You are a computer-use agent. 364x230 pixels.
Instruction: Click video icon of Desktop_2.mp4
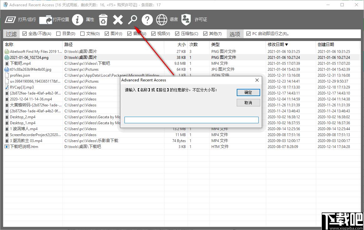7,117
